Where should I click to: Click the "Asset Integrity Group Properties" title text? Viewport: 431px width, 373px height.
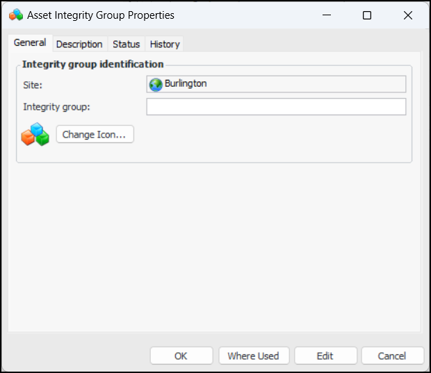pos(101,15)
